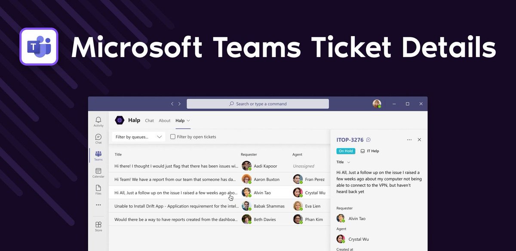Viewport: 516px width, 251px height.
Task: Expand the Halp tab chevron
Action: 188,121
